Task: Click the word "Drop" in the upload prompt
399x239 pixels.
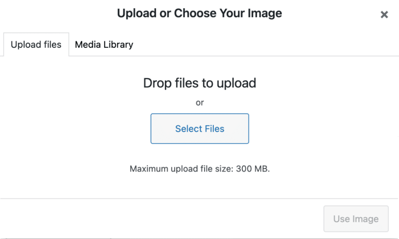Action: pos(157,83)
